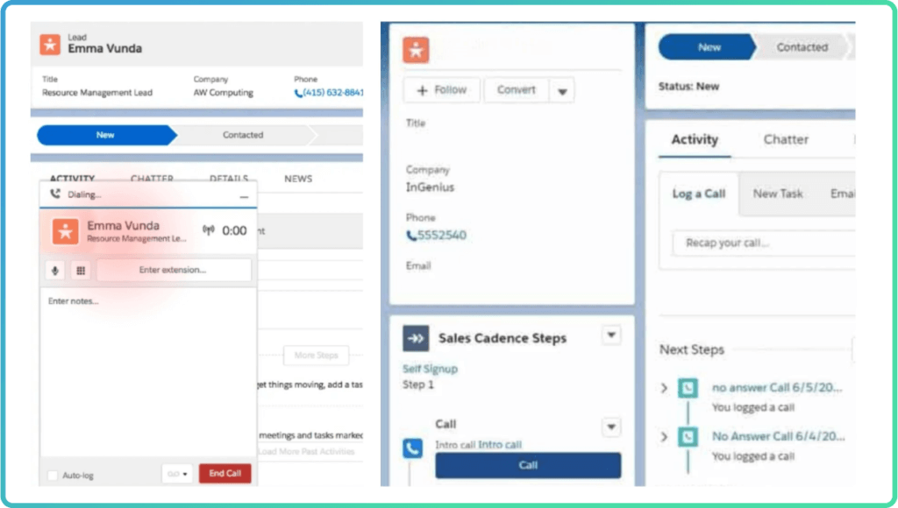The height and width of the screenshot is (508, 898).
Task: Click the Enter extension field
Action: [173, 270]
